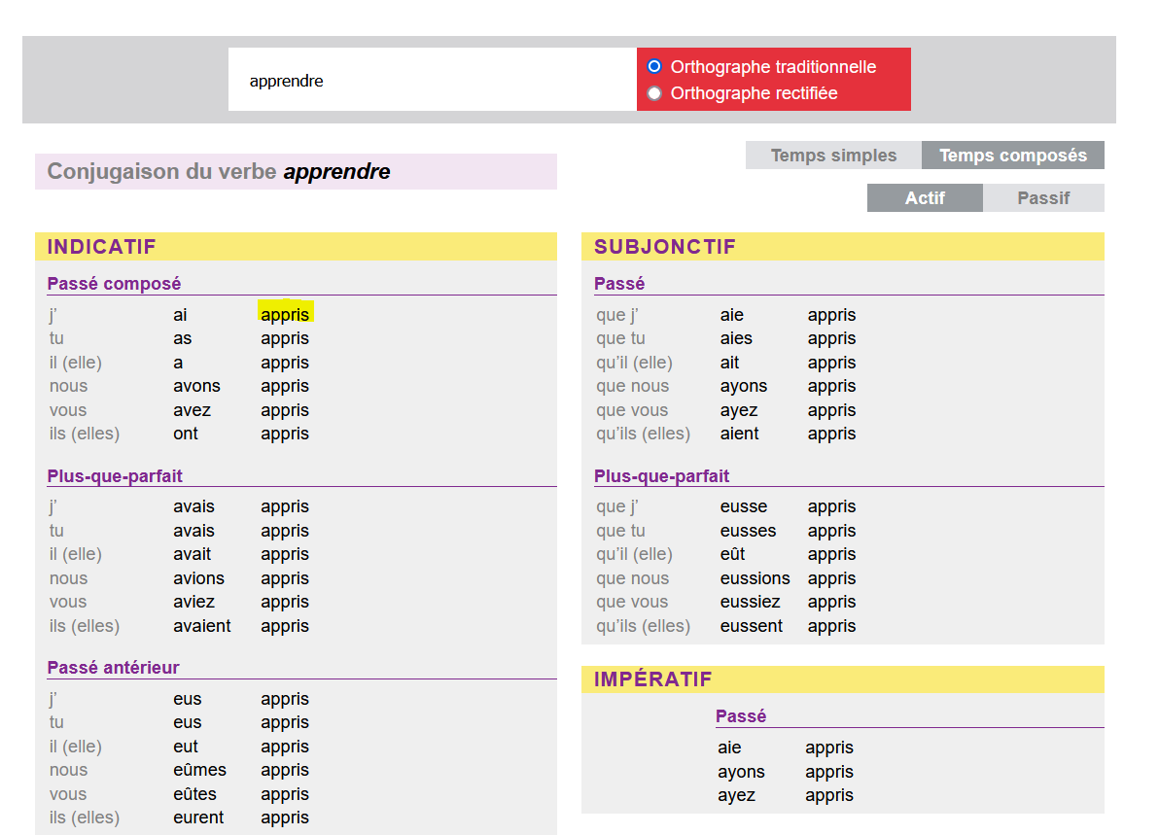Click the Passé antérieur tense heading
The image size is (1159, 835).
(113, 668)
